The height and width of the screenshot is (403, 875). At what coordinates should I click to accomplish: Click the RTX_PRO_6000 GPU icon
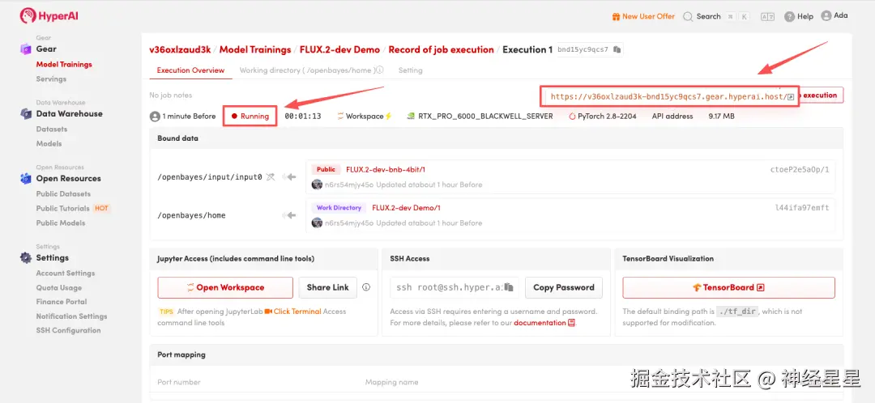coord(411,117)
